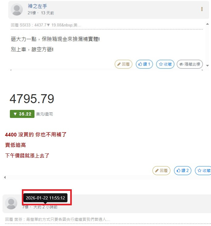Hide this floor with 隱藏此樓 eye button

190,64
